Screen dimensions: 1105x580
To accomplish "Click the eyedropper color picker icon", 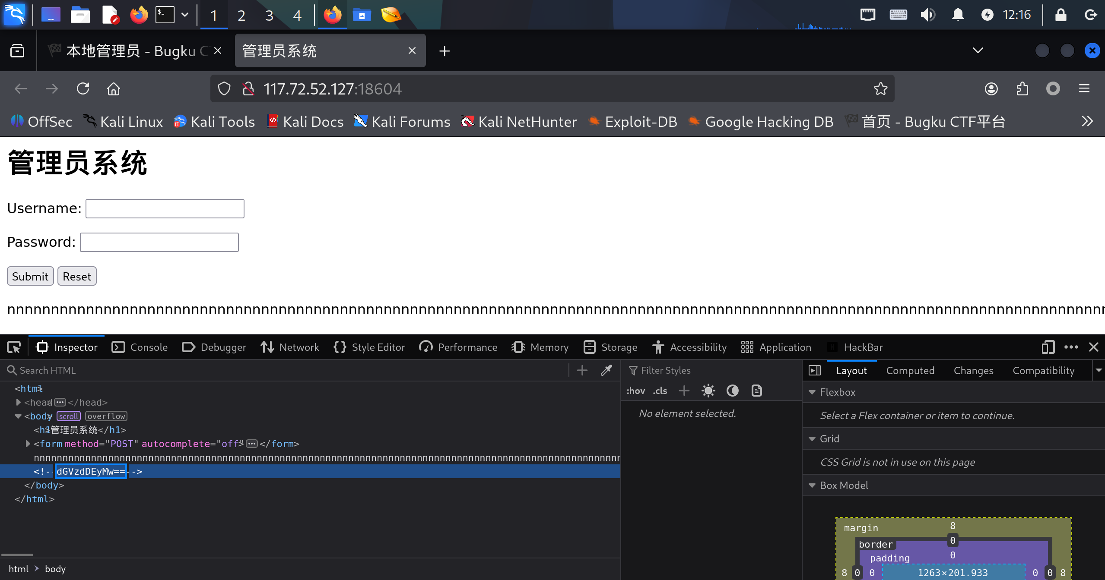I will (x=606, y=370).
